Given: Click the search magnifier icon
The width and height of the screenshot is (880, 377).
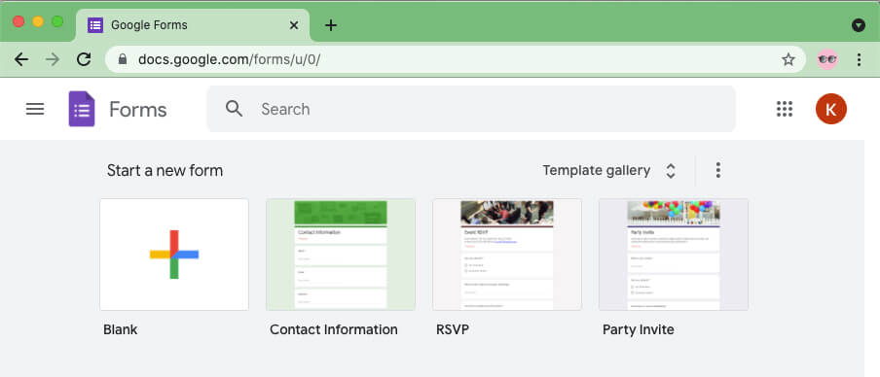Looking at the screenshot, I should (234, 109).
